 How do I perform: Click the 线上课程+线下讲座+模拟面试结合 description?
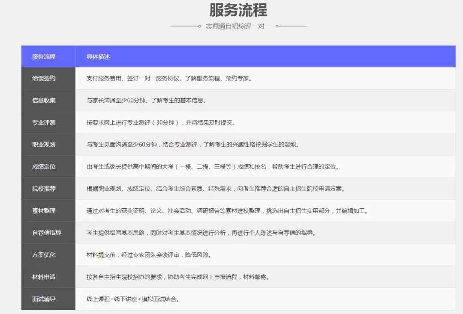(x=133, y=299)
